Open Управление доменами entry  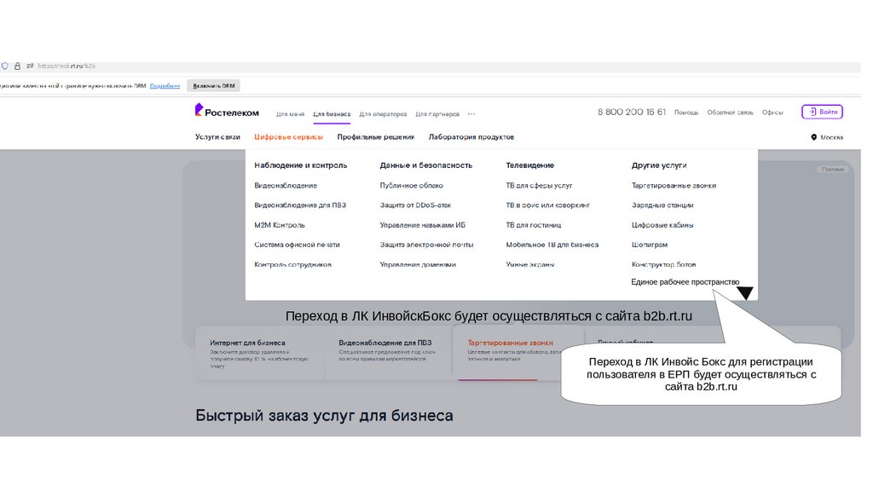coord(418,264)
